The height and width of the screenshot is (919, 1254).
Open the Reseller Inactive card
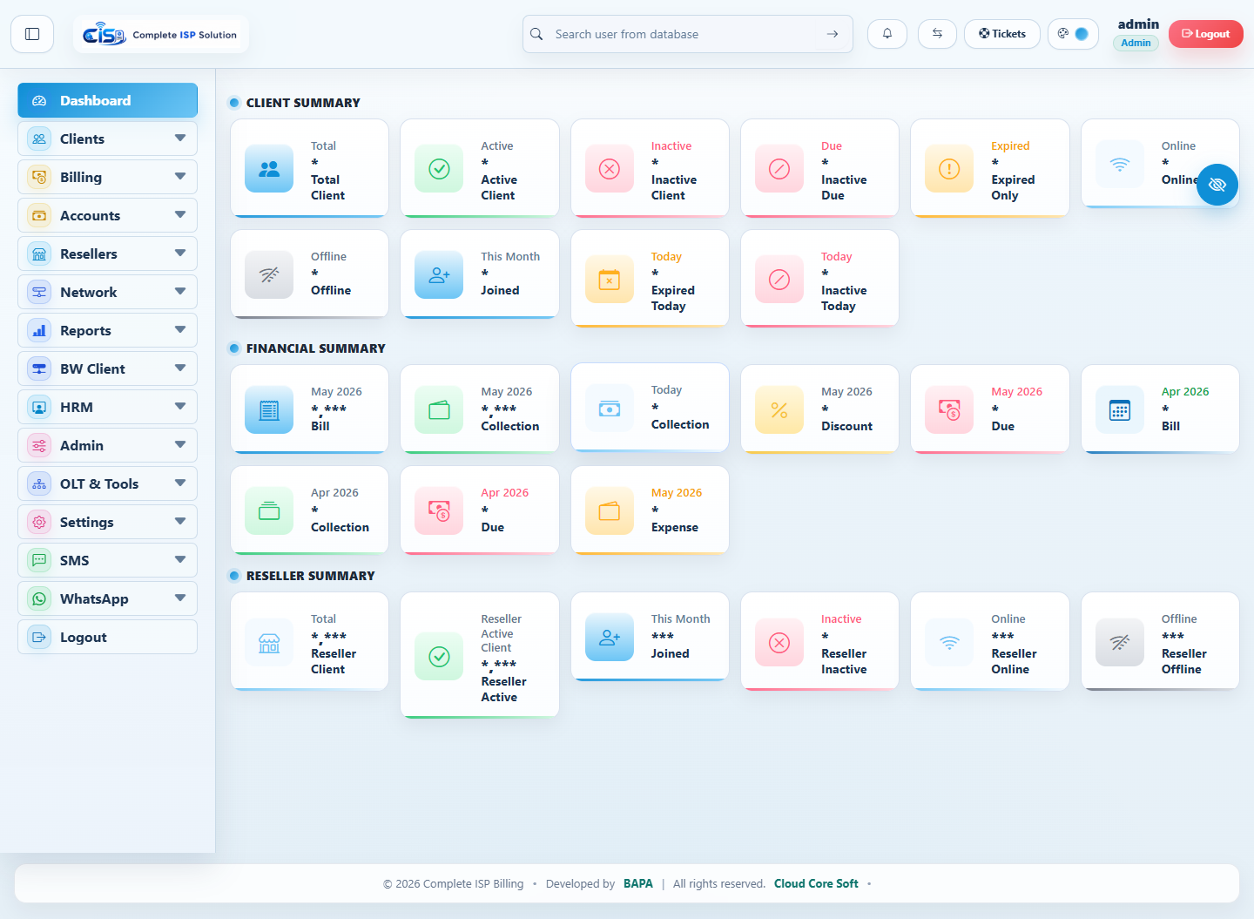819,641
